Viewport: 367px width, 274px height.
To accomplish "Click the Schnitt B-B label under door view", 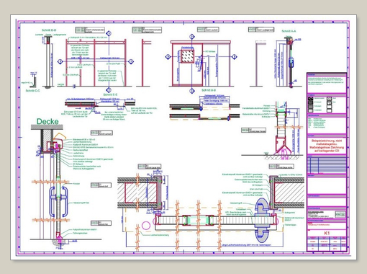I will tap(209, 90).
